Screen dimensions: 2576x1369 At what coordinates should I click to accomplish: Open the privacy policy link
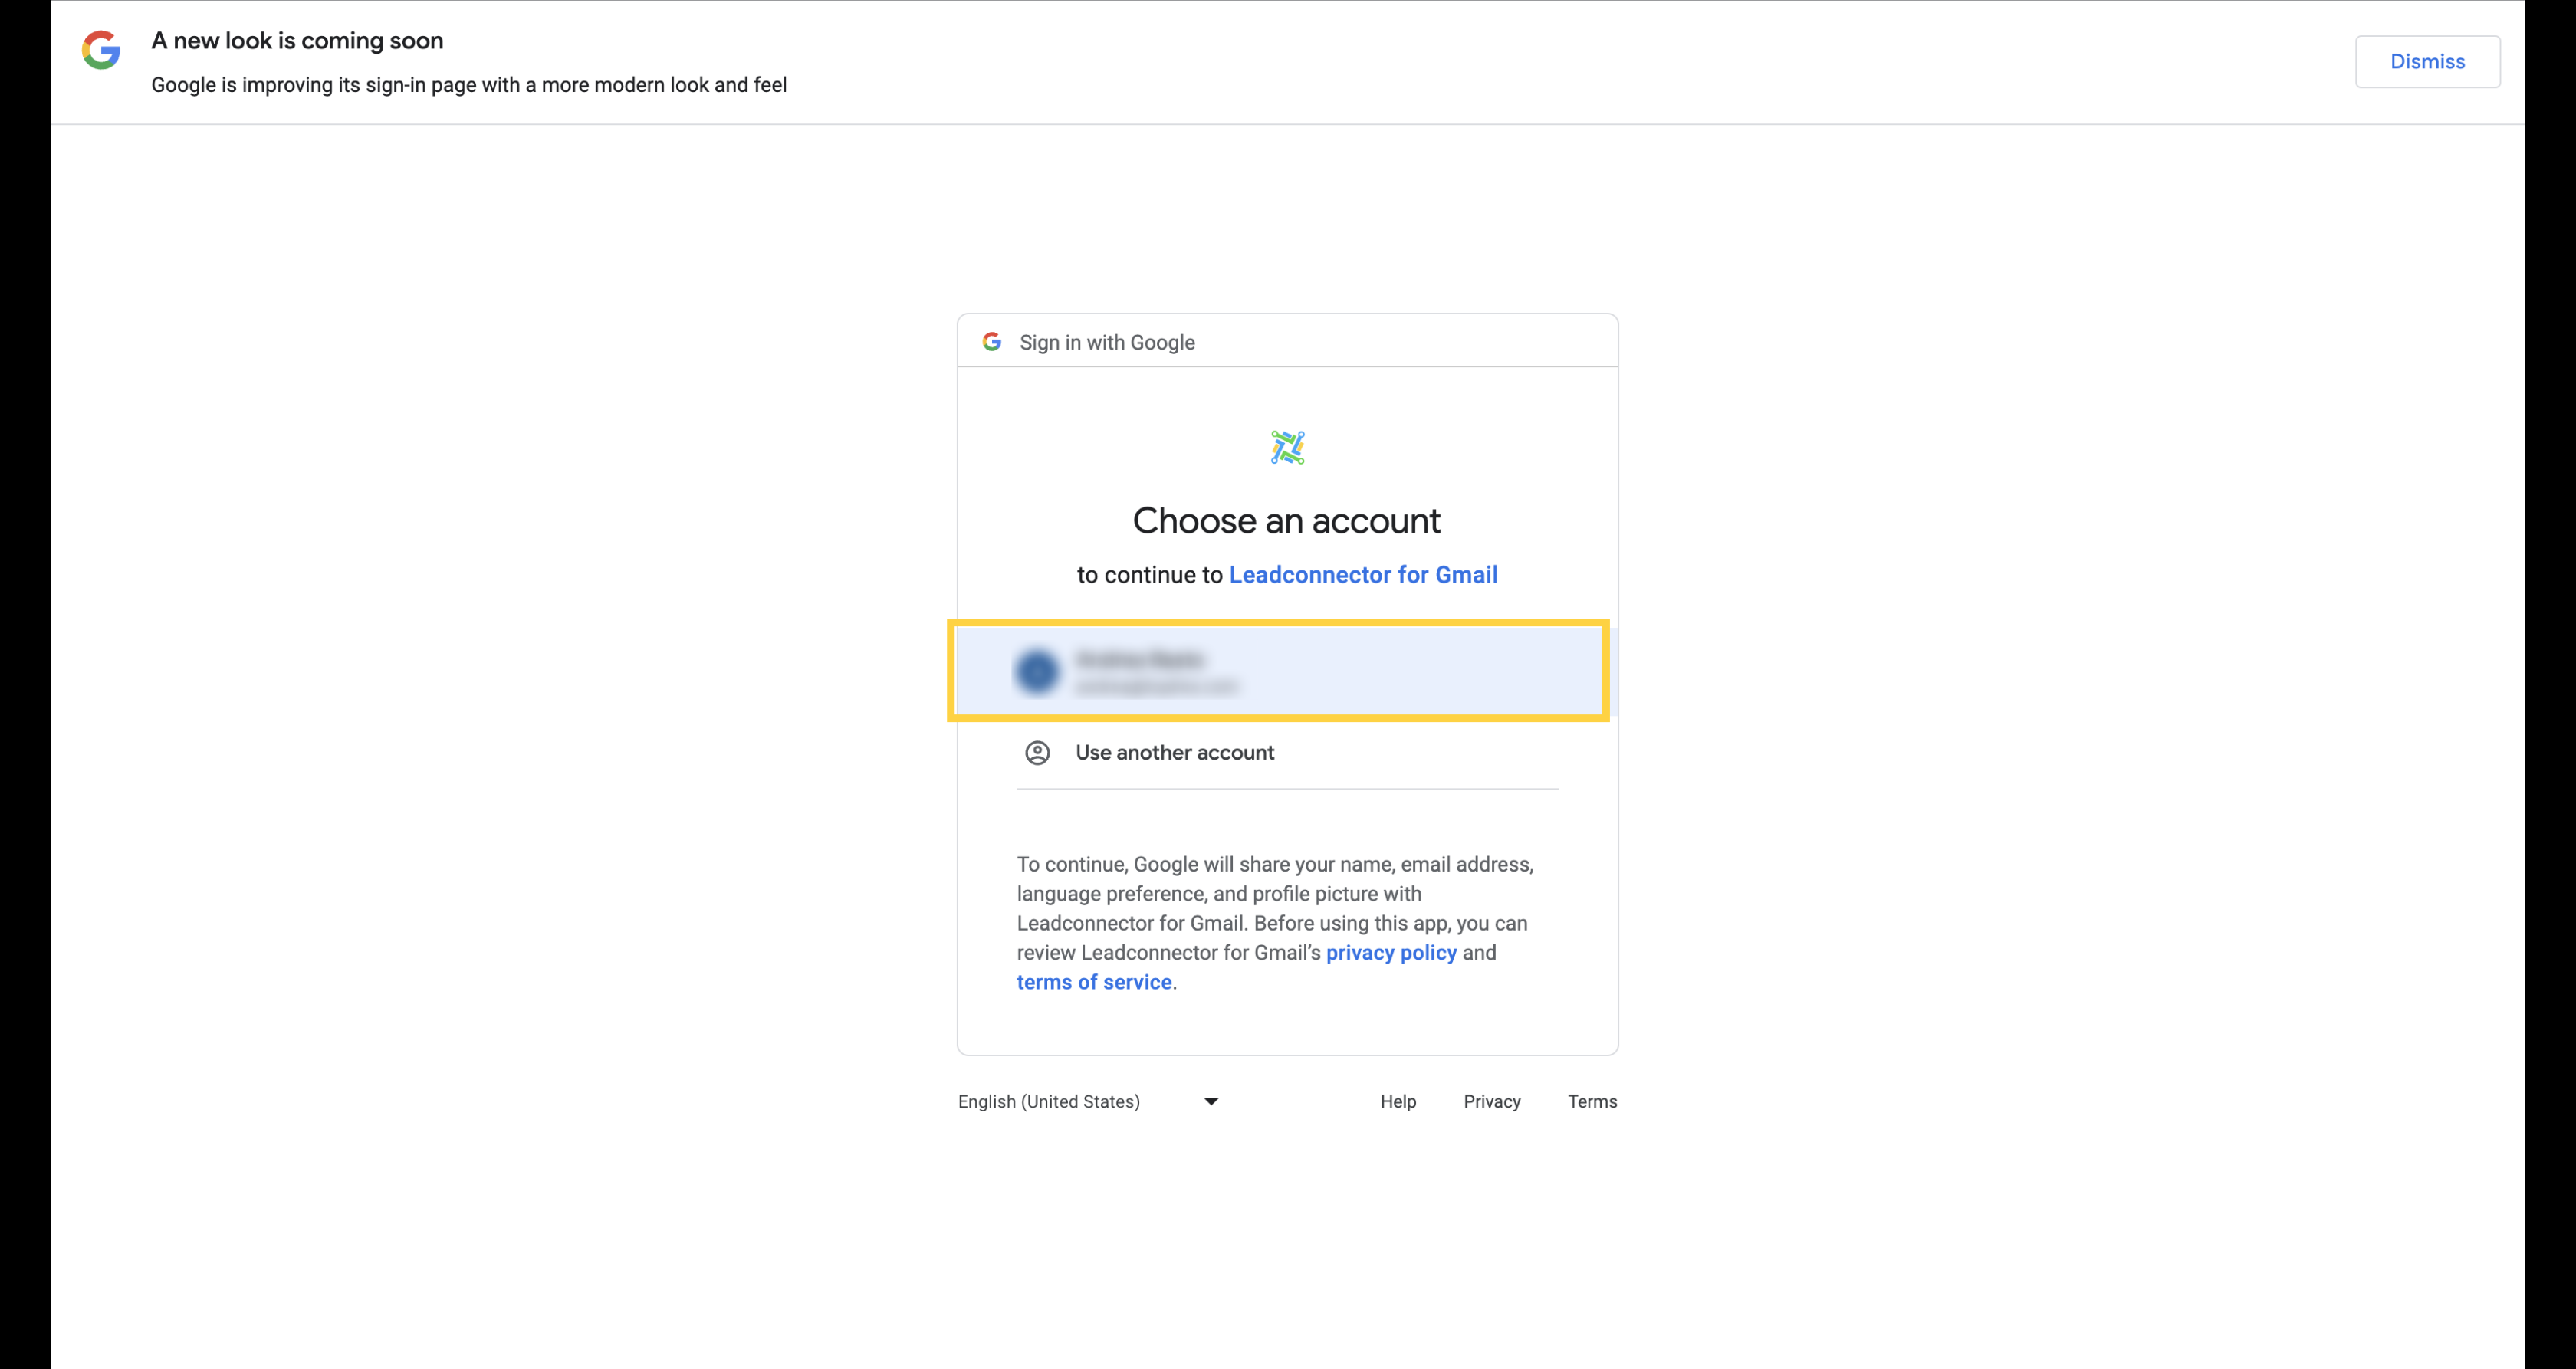coord(1391,953)
